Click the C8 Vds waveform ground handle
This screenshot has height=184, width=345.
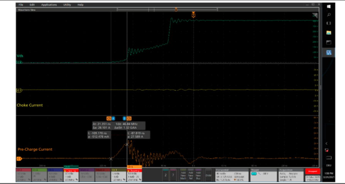coord(19,62)
